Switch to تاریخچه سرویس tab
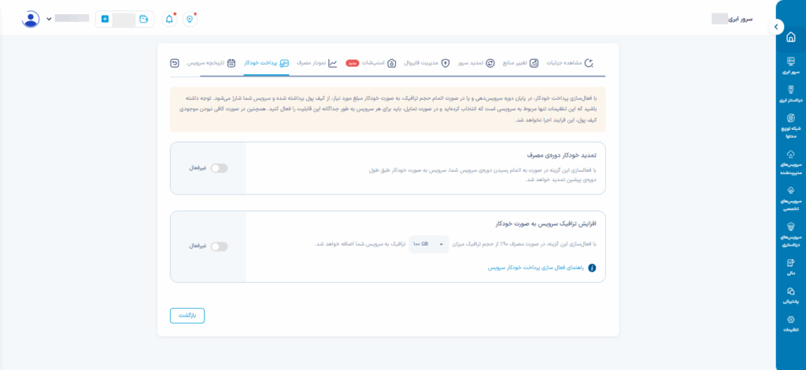 (211, 63)
